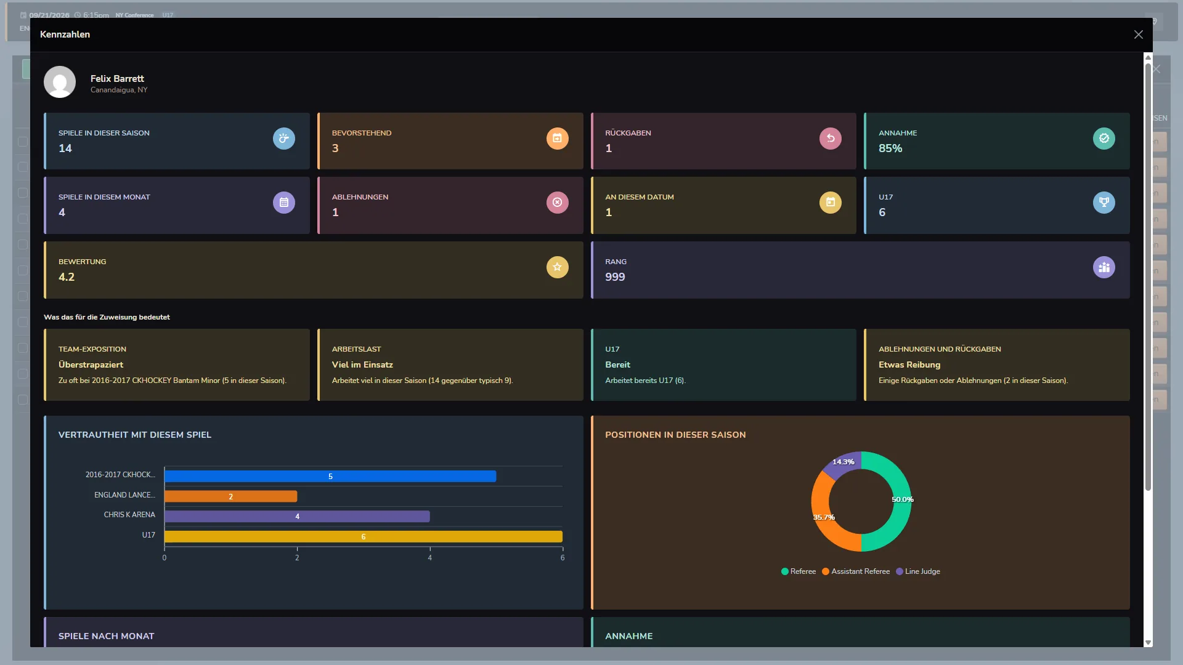The height and width of the screenshot is (665, 1183).
Task: Click the Rang leaderboard icon
Action: [x=1104, y=267]
